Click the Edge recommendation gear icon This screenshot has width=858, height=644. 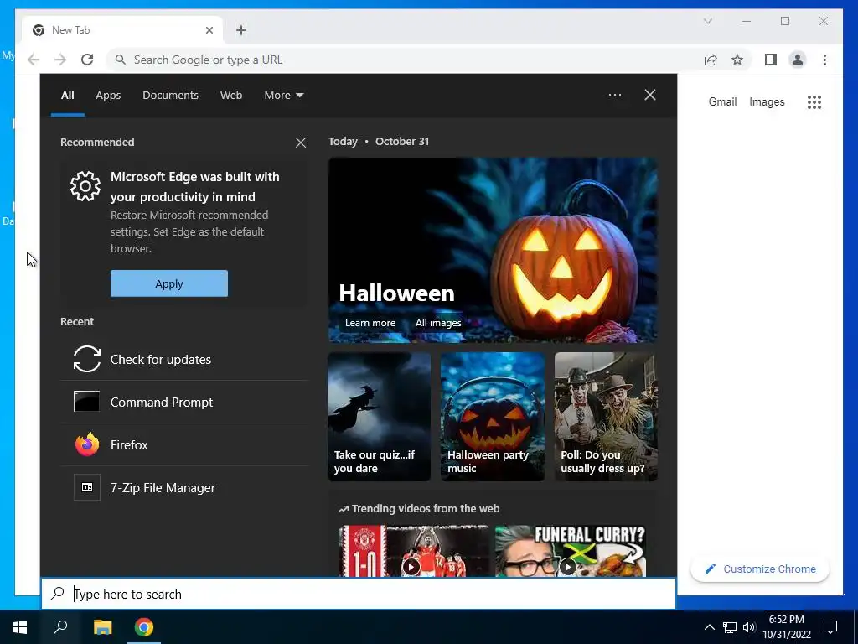click(x=85, y=186)
